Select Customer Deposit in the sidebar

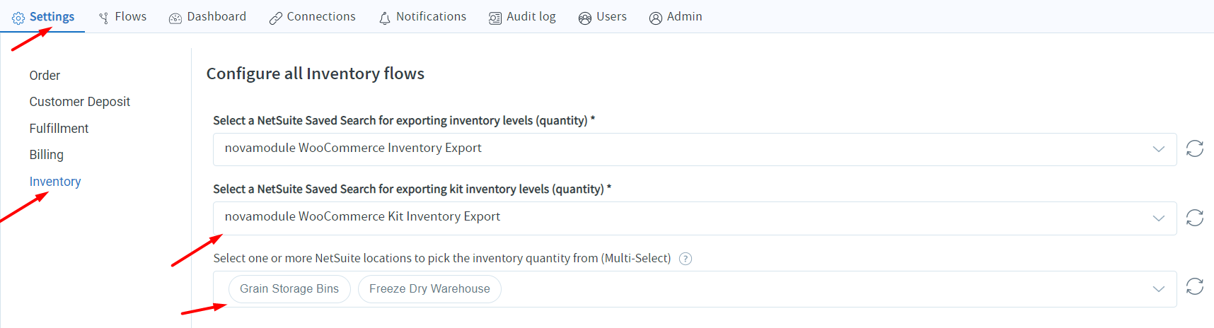80,102
